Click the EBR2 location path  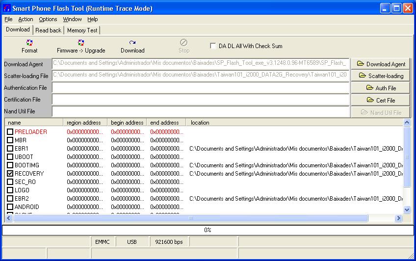[x=296, y=198]
